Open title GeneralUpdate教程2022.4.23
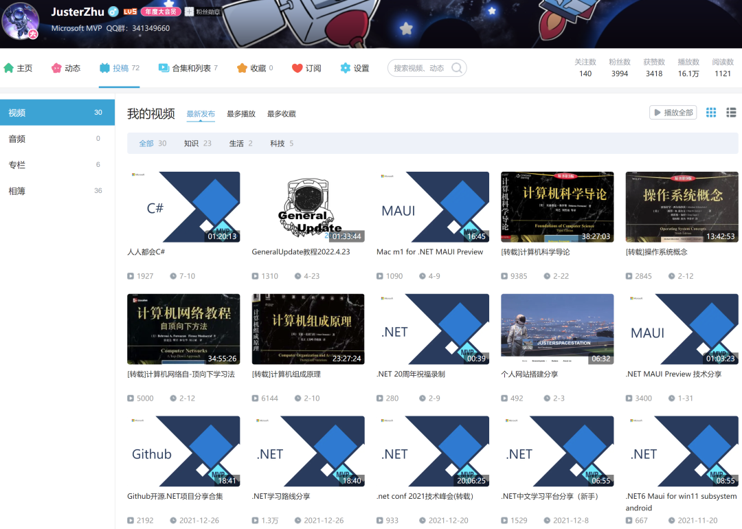 click(301, 251)
